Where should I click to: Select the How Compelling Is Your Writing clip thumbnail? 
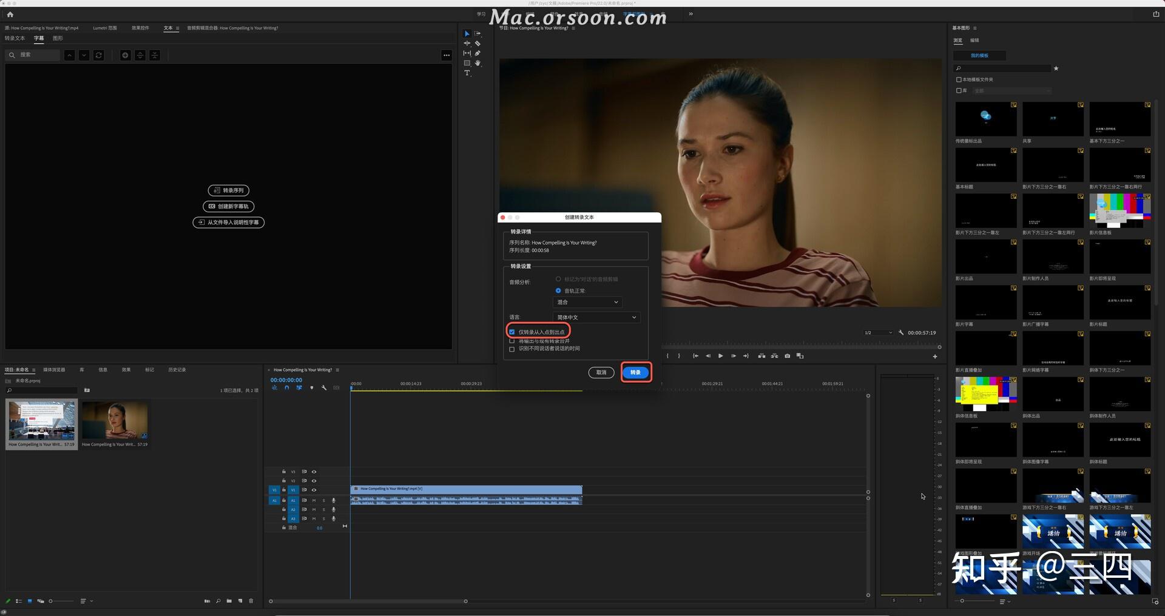point(114,421)
